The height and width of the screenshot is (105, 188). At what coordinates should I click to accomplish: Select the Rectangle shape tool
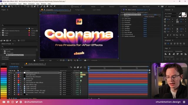(32, 6)
